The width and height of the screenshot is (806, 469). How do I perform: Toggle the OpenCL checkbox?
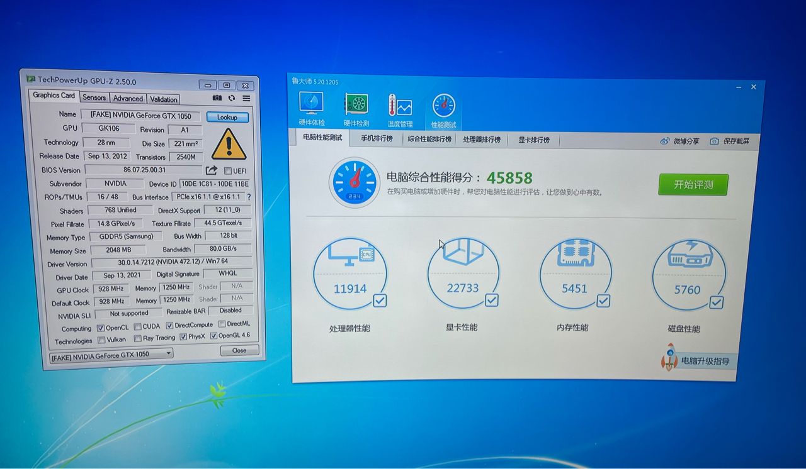100,328
